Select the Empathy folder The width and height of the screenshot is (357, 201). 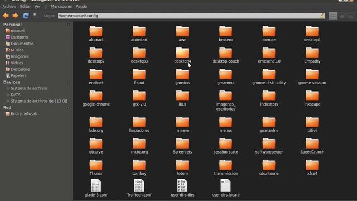tap(312, 55)
